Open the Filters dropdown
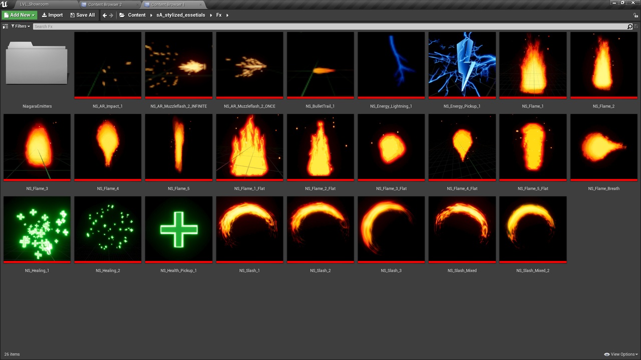 21,26
